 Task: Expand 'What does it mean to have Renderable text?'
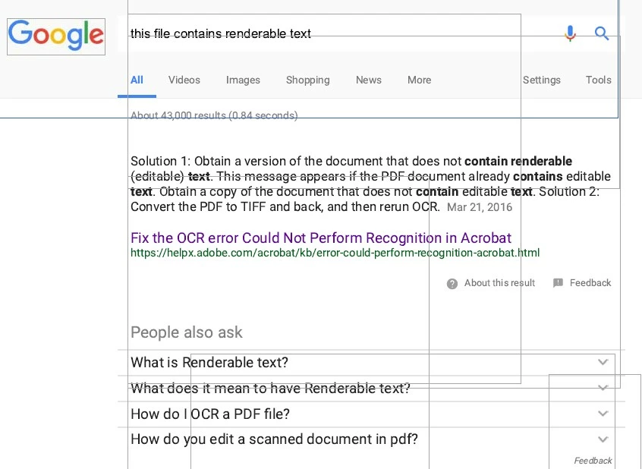click(371, 389)
